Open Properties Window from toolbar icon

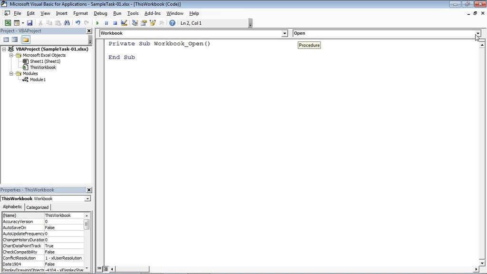pyautogui.click(x=144, y=23)
